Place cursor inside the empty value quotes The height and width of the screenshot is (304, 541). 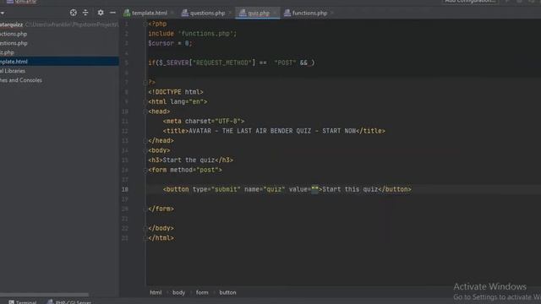tap(315, 189)
